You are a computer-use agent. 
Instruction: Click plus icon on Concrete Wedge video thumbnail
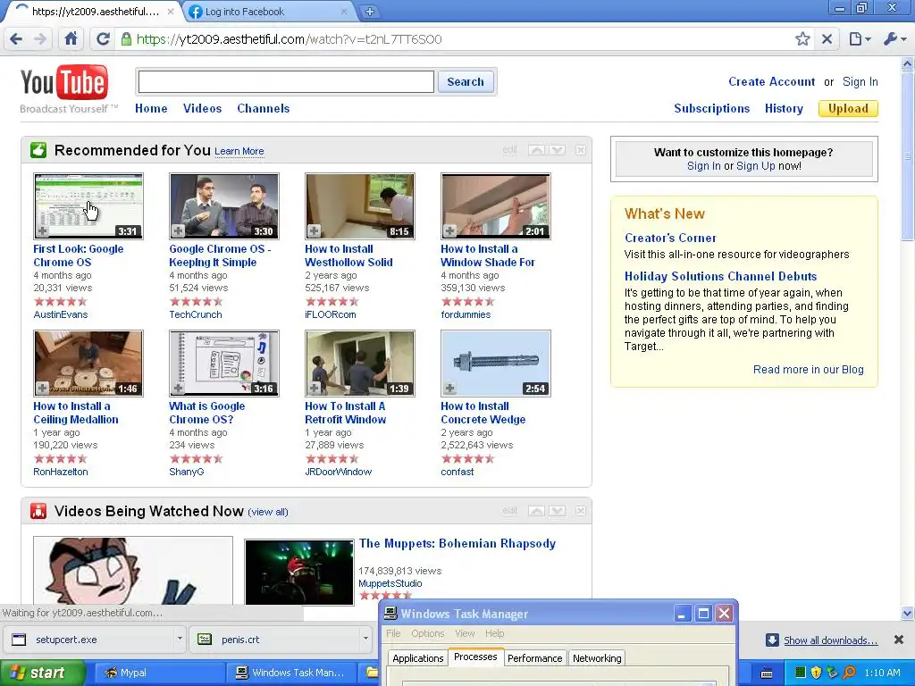pos(449,389)
